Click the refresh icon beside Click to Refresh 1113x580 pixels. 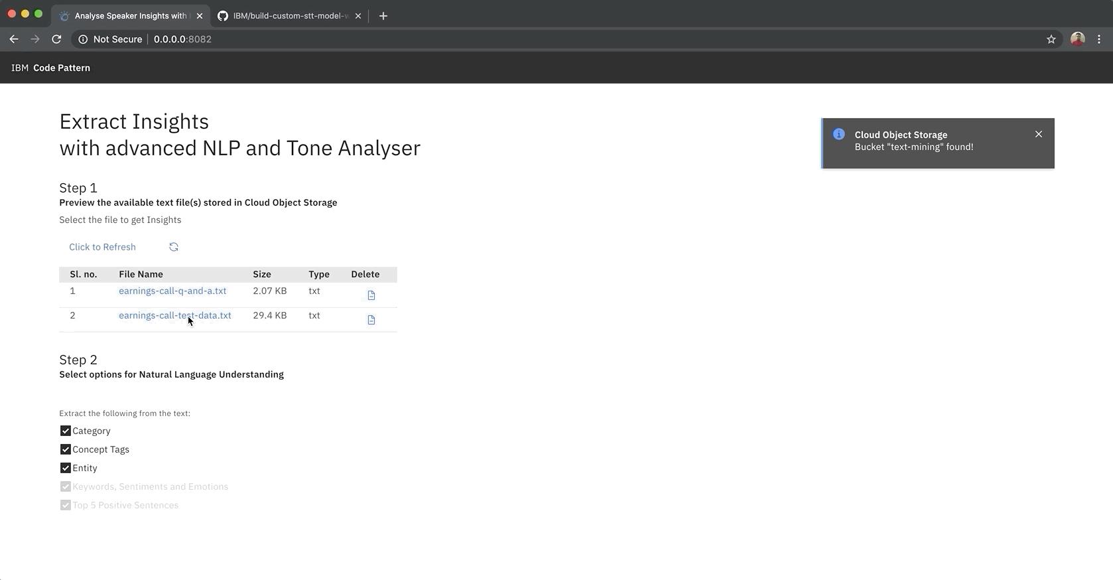(174, 247)
